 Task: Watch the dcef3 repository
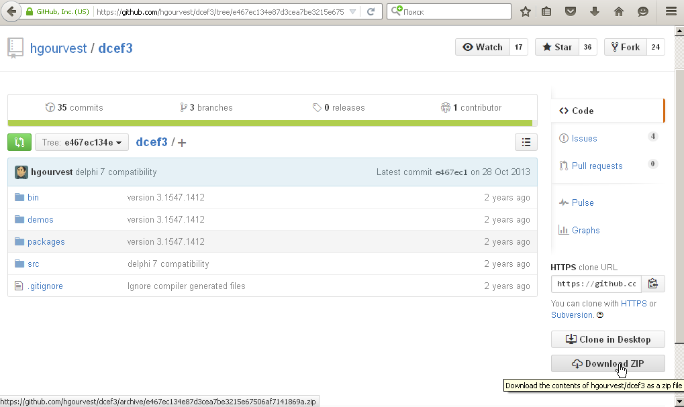(x=483, y=47)
